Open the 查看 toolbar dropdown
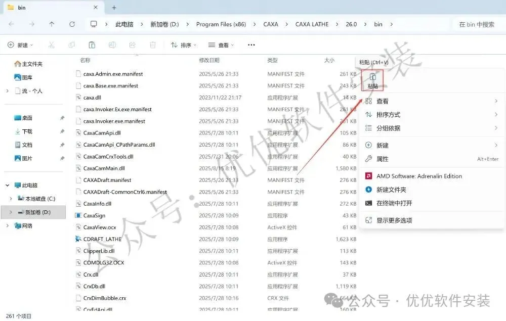The width and height of the screenshot is (506, 321). coord(221,45)
